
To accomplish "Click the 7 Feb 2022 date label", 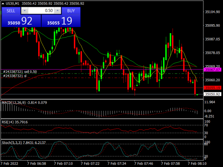I will tap(9, 163).
